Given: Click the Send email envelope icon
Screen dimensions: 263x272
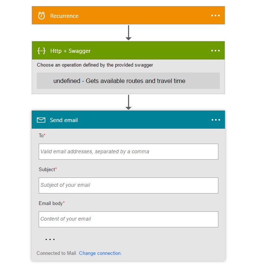Looking at the screenshot, I should click(x=41, y=120).
